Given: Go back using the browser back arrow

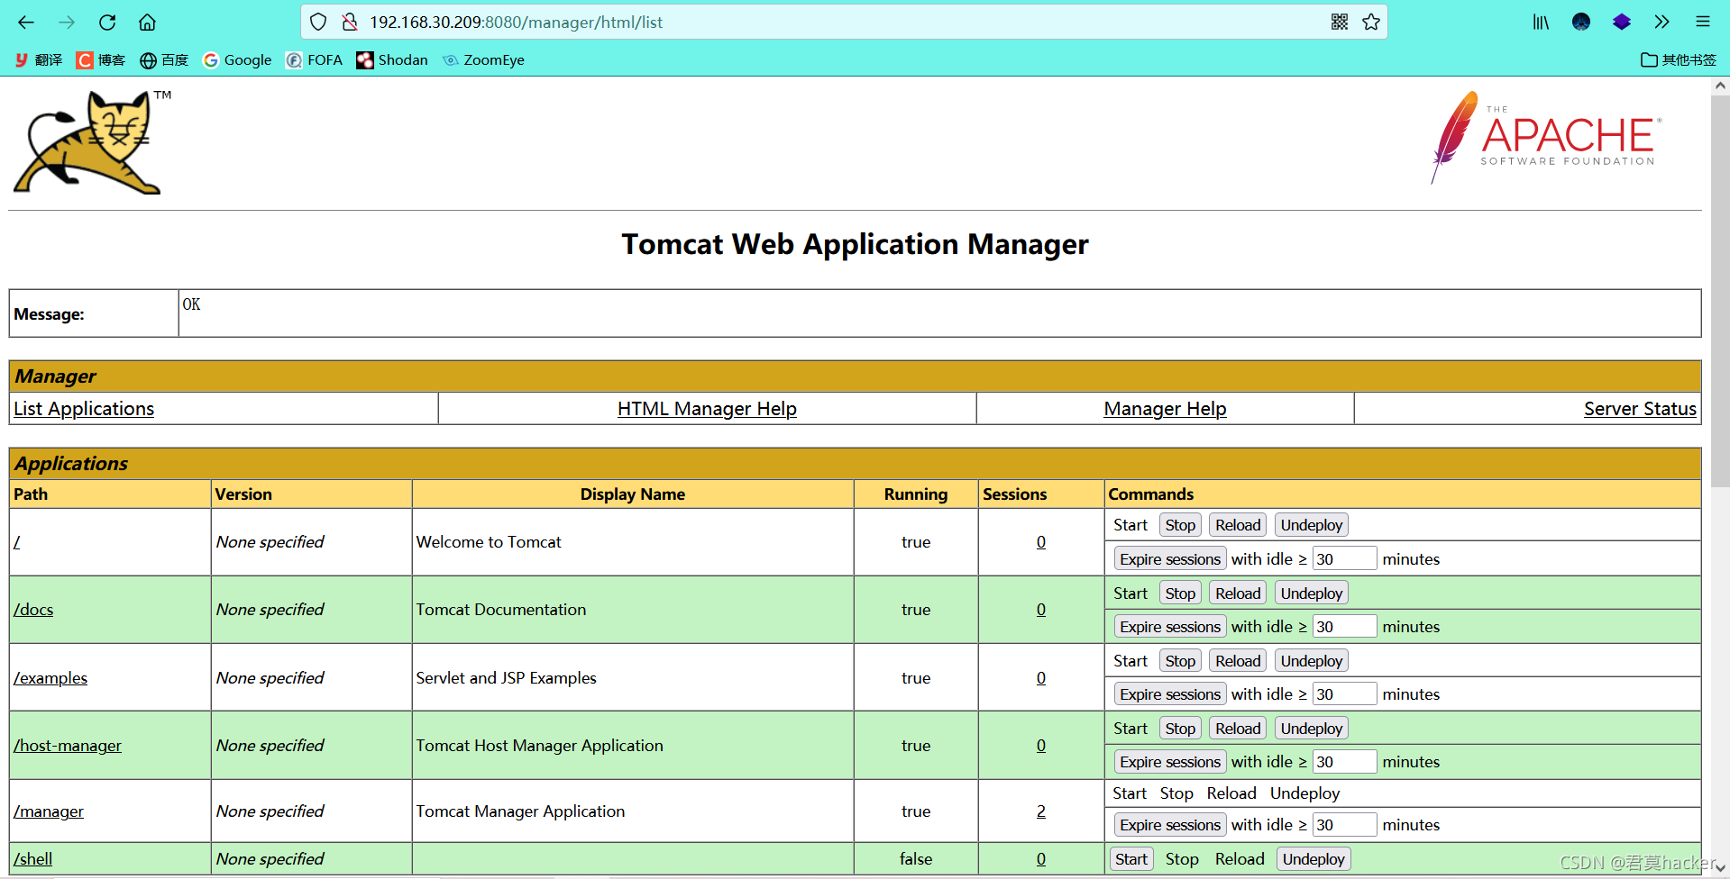Looking at the screenshot, I should (26, 22).
